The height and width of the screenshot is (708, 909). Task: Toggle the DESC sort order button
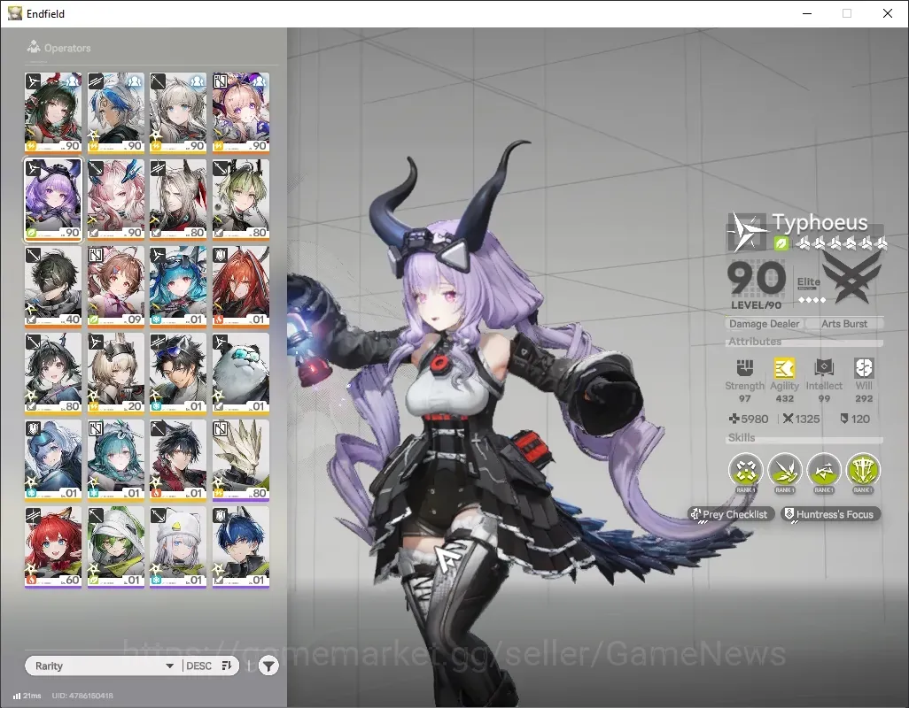[x=209, y=666]
